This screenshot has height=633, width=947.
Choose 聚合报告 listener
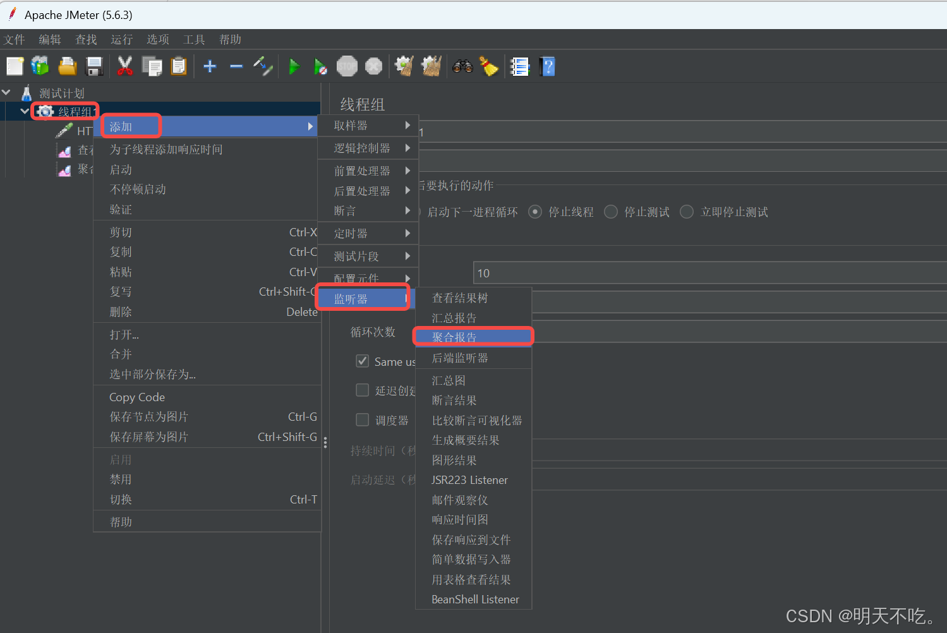click(473, 337)
